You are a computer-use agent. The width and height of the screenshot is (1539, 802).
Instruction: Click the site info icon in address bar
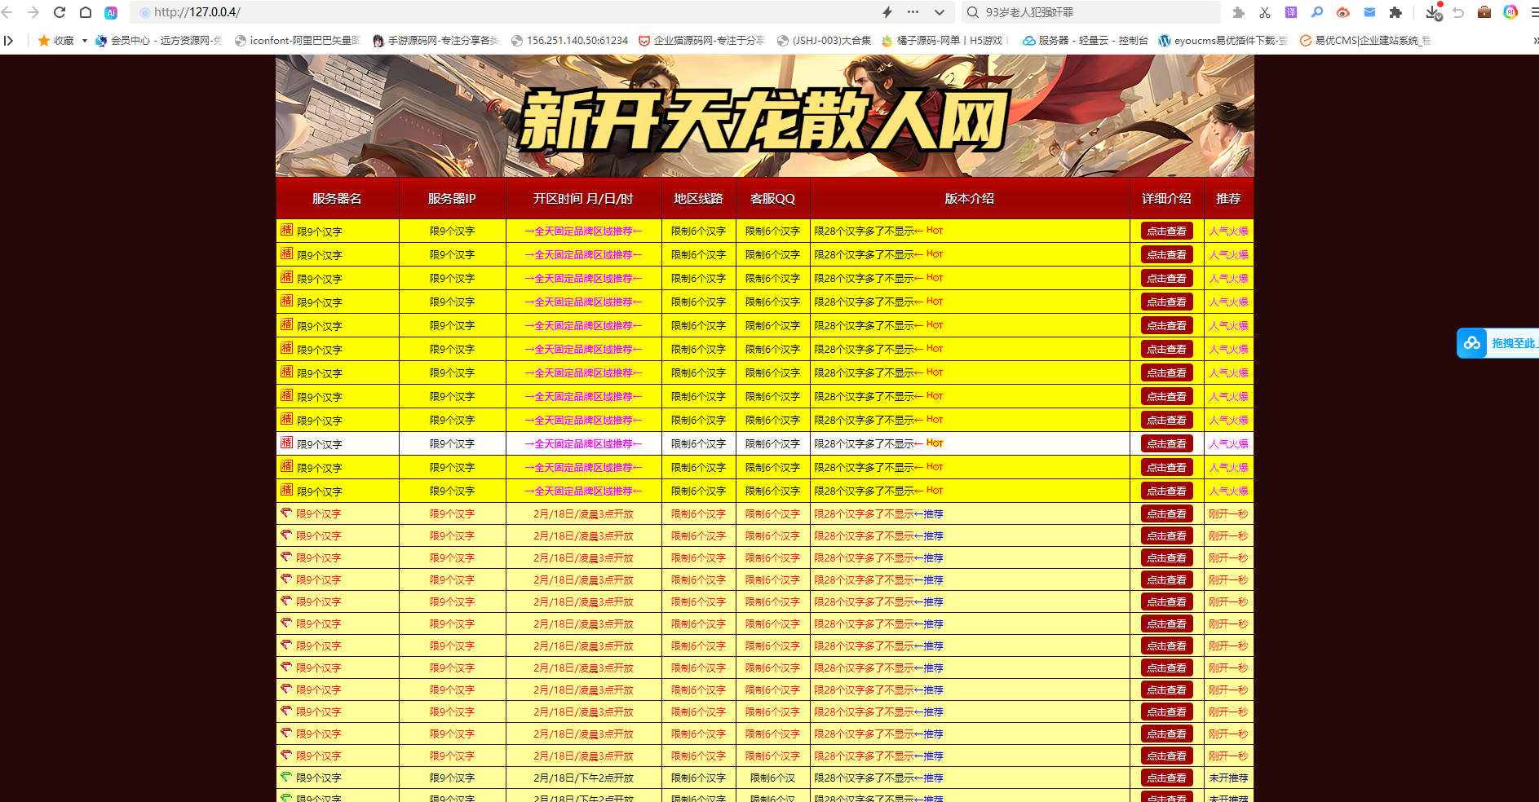[x=144, y=12]
